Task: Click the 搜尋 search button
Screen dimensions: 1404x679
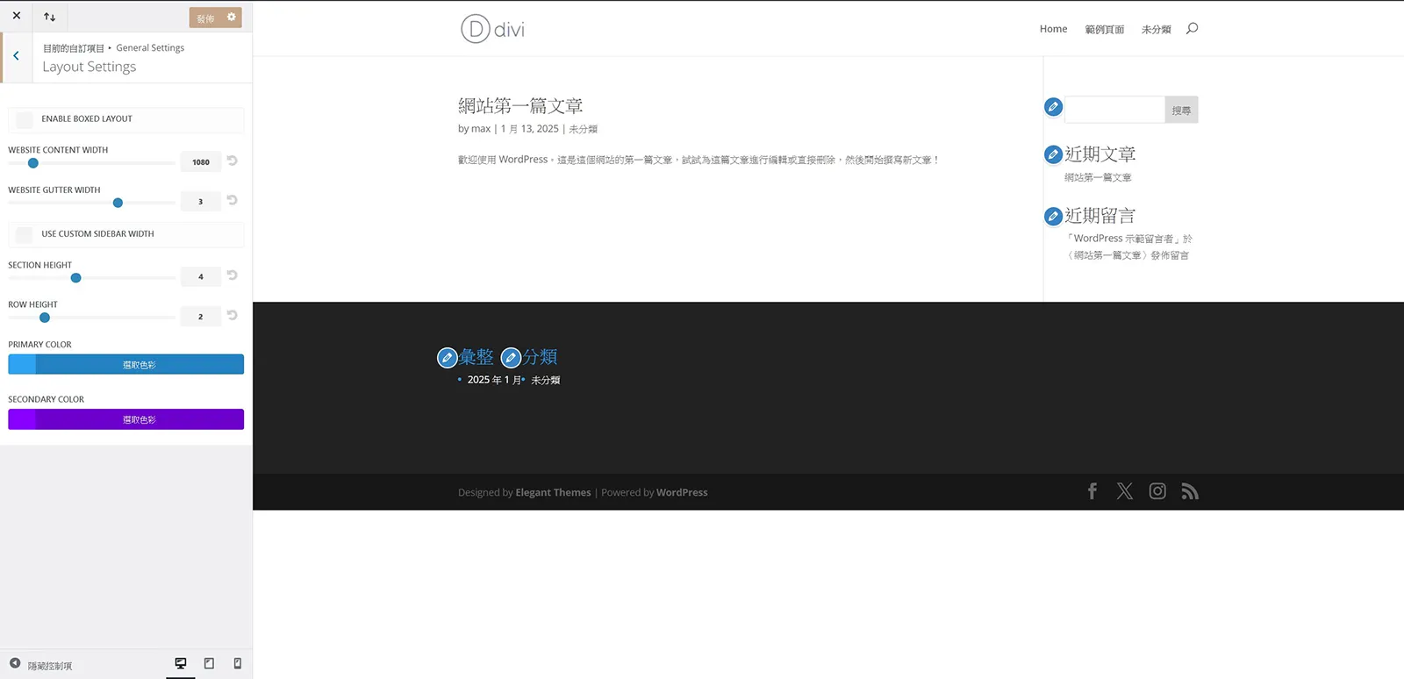Action: [x=1181, y=110]
